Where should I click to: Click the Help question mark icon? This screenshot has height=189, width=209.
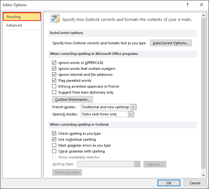(187, 5)
